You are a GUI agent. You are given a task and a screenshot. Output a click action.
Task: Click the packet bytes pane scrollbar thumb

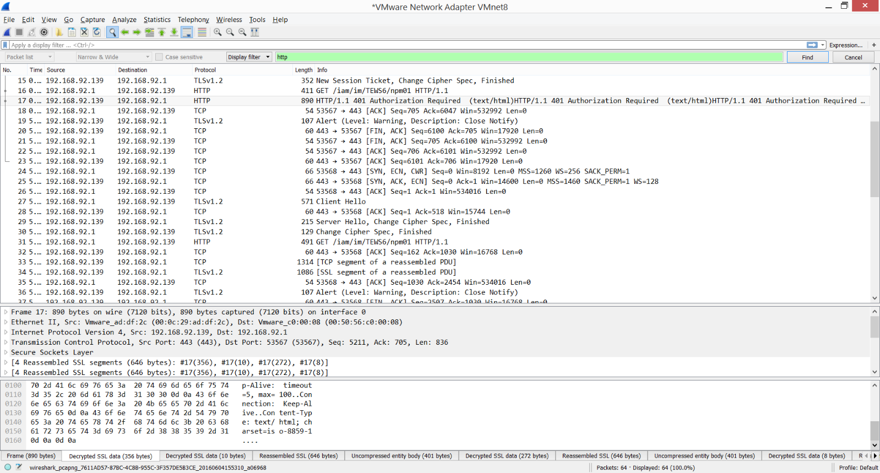(x=874, y=431)
